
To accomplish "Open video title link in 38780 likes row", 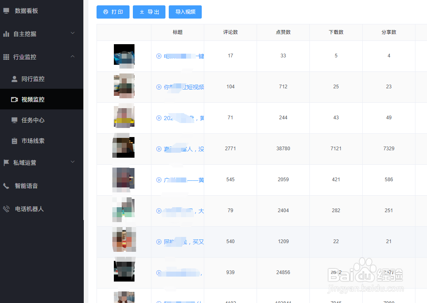I will tap(184, 149).
